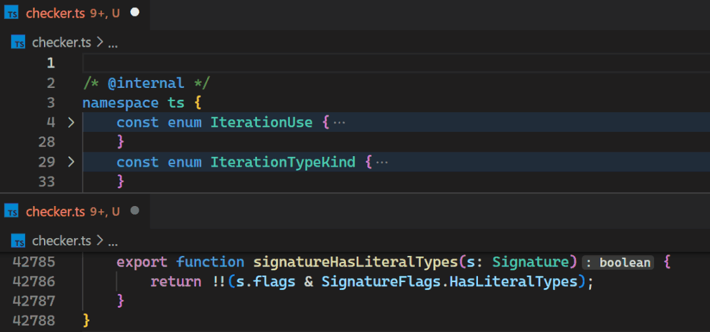
Task: Click the signatureHasLiteralTypes function name
Action: 355,262
